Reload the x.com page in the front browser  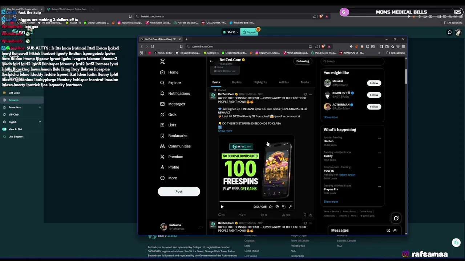tap(153, 46)
